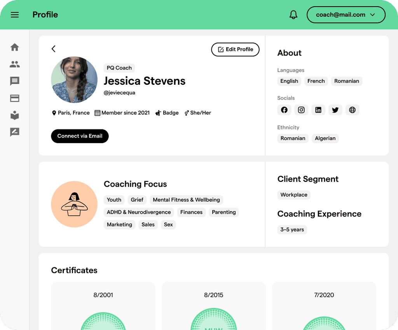Image resolution: width=398 pixels, height=330 pixels.
Task: Click the About heading
Action: pyautogui.click(x=289, y=53)
